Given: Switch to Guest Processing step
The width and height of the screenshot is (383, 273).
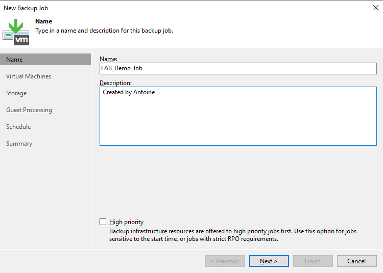Looking at the screenshot, I should (29, 110).
